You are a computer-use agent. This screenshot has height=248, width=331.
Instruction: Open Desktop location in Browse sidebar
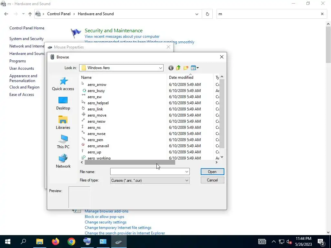click(x=63, y=103)
